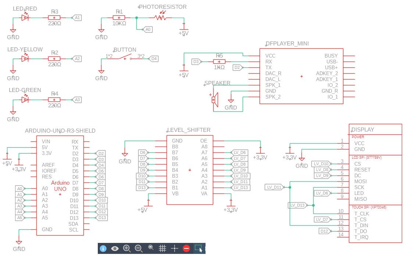
Task: Click the D12 net label at display T_DO
Action: (x=325, y=231)
